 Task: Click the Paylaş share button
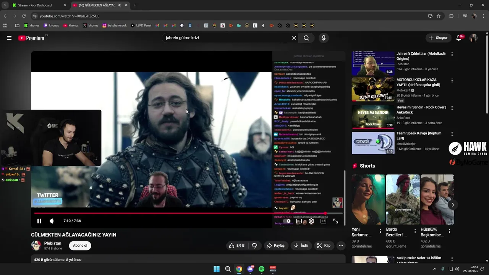click(x=275, y=246)
